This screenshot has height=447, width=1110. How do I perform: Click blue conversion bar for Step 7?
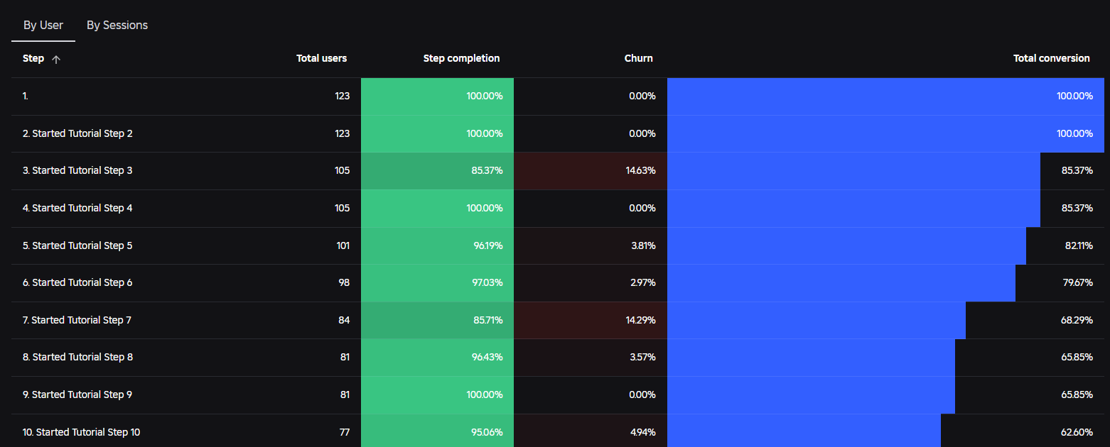click(x=817, y=320)
